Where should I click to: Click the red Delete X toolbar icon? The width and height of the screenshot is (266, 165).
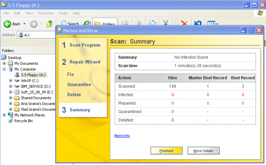tap(184, 23)
